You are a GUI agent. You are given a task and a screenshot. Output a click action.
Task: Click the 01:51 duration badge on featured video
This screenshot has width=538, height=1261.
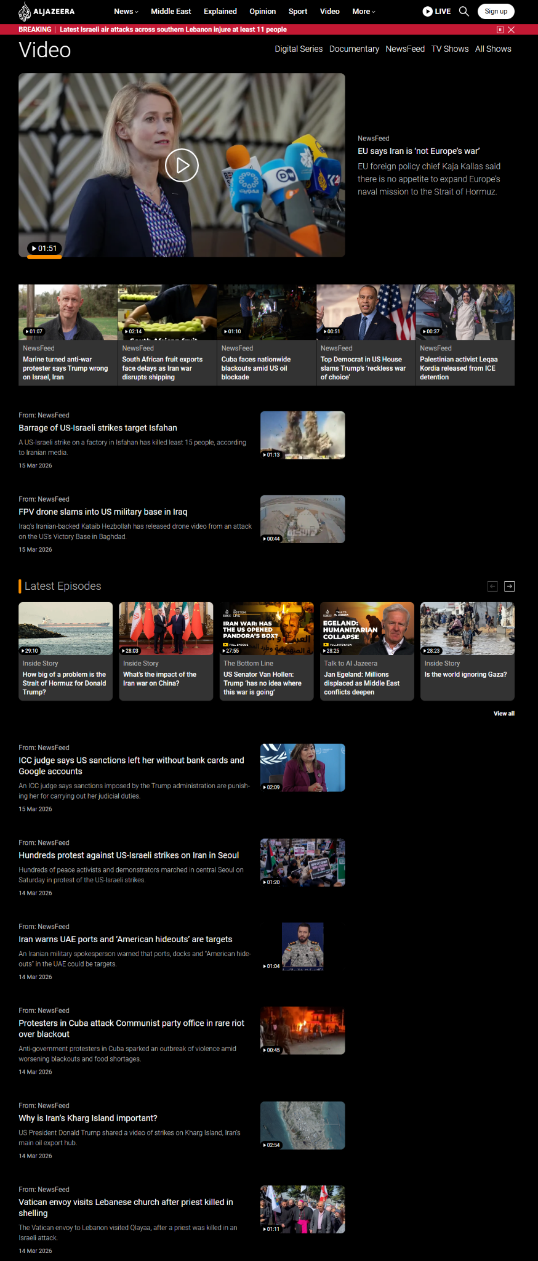[x=44, y=248]
